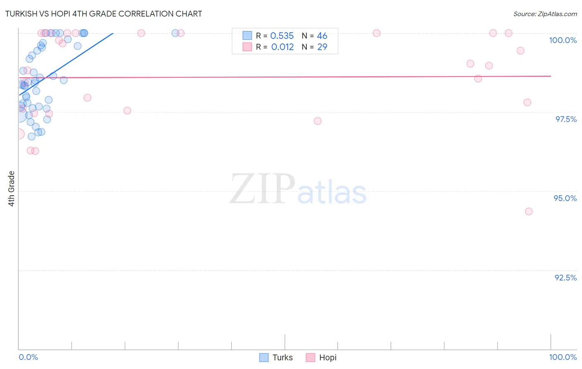Click the R value 0.012 in legend

pos(282,47)
